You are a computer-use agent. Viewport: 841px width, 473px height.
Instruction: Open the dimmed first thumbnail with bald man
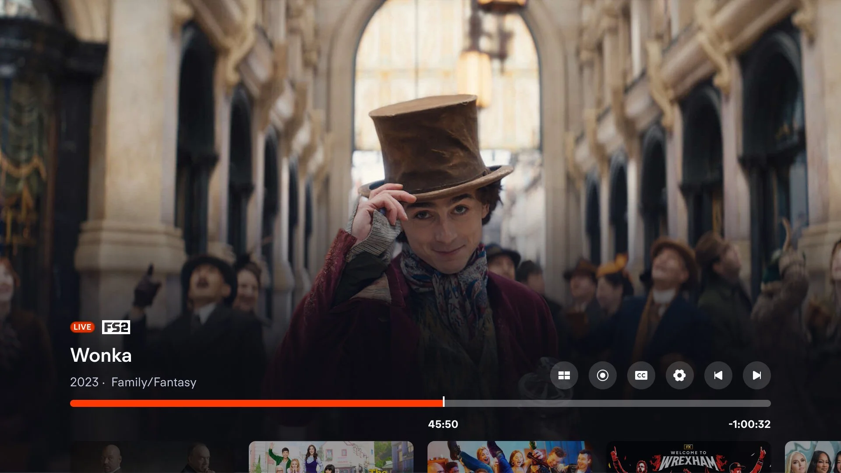[x=152, y=457]
